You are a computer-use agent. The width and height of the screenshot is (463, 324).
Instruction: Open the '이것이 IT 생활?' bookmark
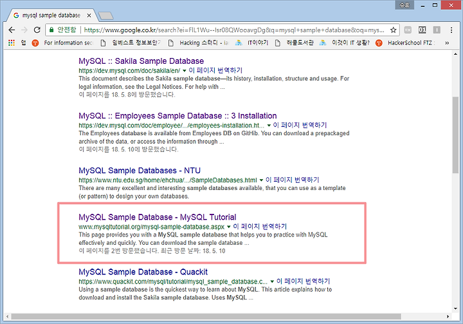344,43
